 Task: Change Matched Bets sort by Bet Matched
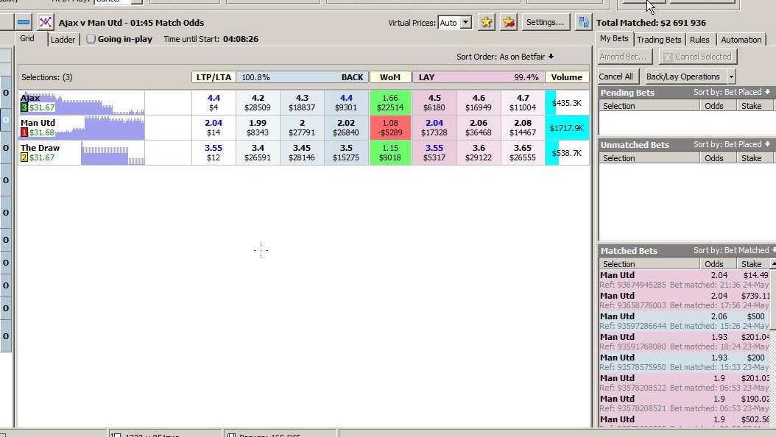(733, 250)
